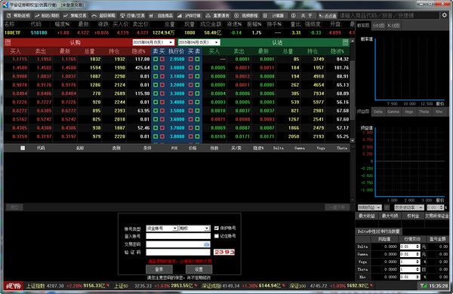Click the 设置 button in the login box
The image size is (453, 294).
coord(199,269)
